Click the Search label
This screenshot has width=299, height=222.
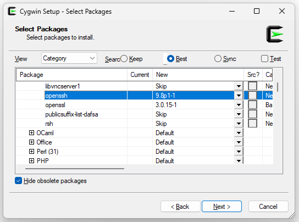coord(112,59)
